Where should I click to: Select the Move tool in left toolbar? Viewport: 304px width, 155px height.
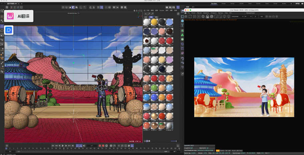[x=2, y=26]
